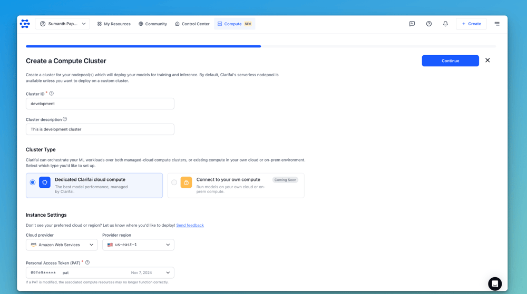This screenshot has height=294, width=527.
Task: Expand the Cloud provider dropdown
Action: (62, 245)
